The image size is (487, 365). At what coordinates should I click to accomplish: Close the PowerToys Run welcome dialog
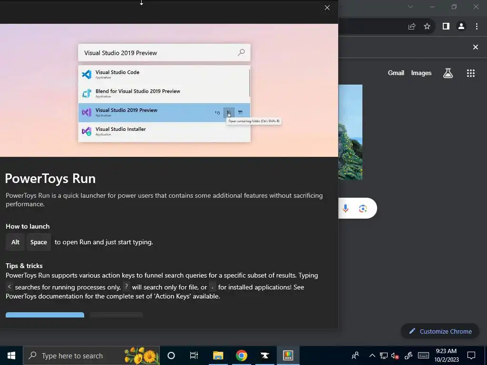[x=327, y=8]
